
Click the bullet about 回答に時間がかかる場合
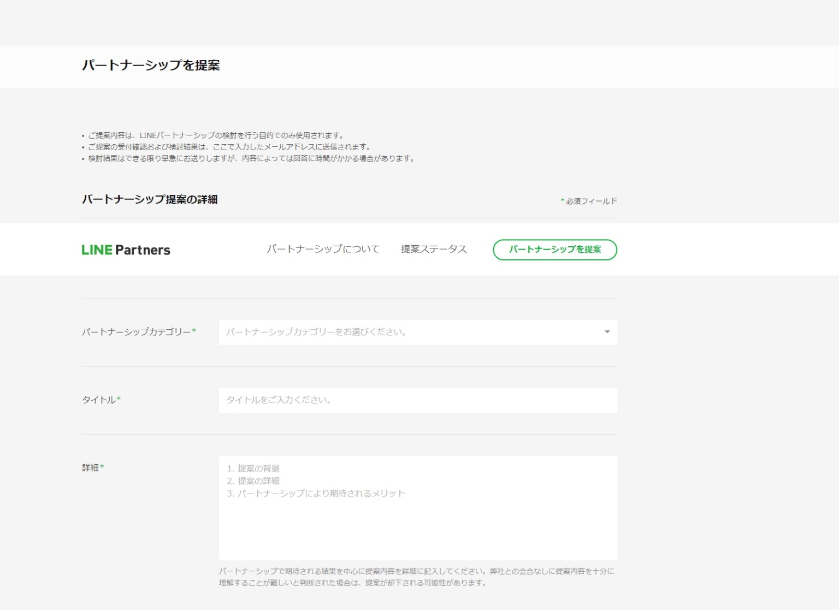pos(251,158)
